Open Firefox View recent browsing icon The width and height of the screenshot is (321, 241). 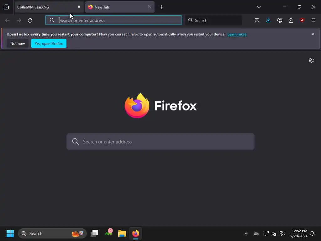click(x=6, y=7)
